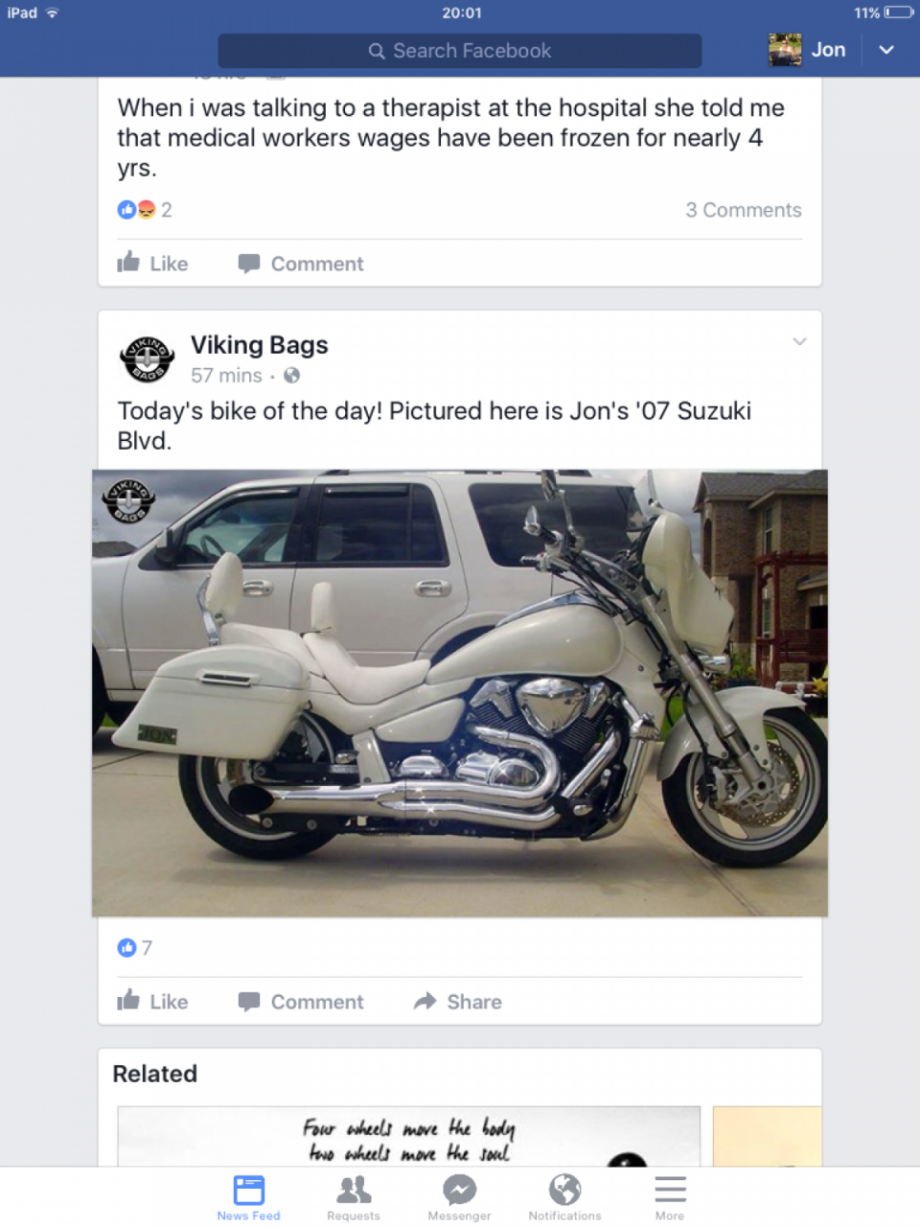Image resolution: width=920 pixels, height=1227 pixels.
Task: Tap the Search Facebook field
Action: coord(460,51)
